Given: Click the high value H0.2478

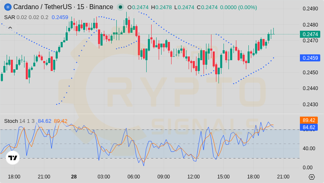Looking at the screenshot, I should pos(162,7).
